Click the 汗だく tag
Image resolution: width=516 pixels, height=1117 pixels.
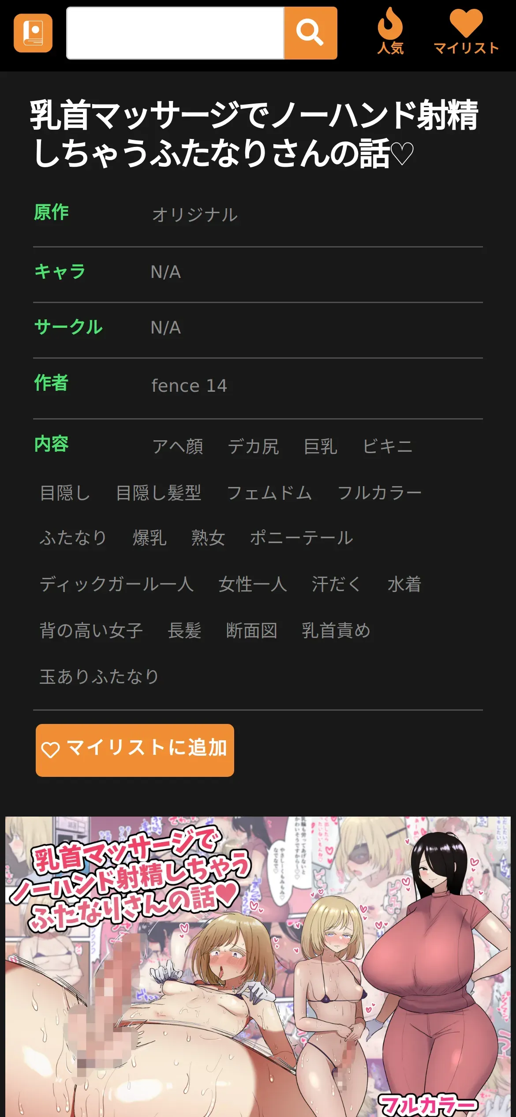[337, 584]
